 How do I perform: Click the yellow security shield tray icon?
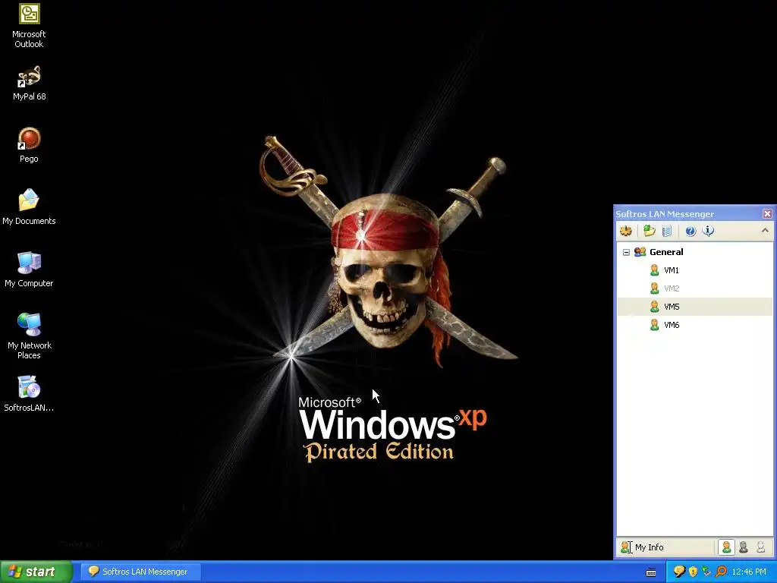(694, 572)
